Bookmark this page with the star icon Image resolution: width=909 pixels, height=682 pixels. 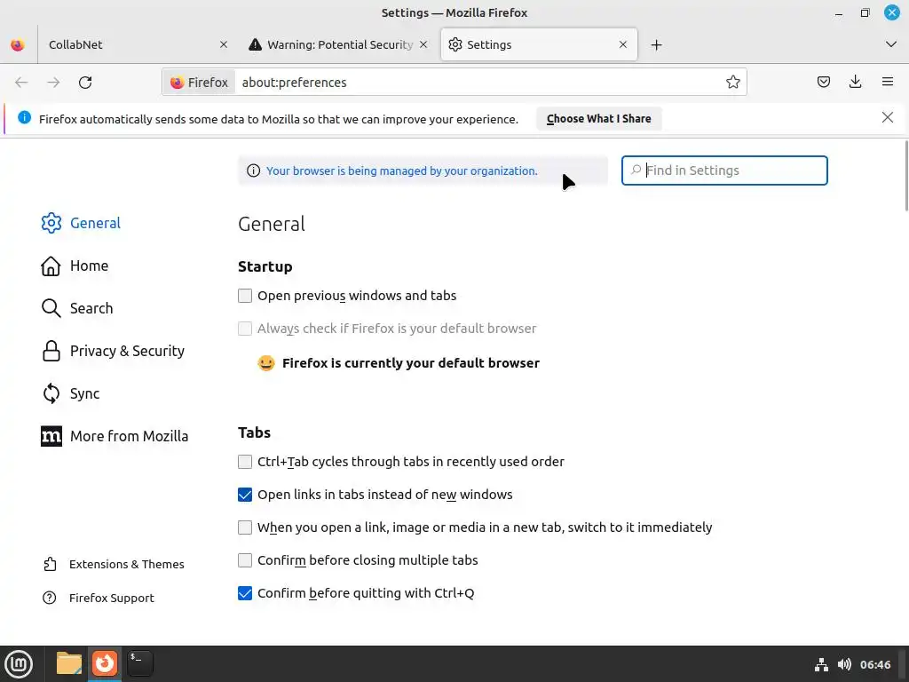[x=732, y=82]
